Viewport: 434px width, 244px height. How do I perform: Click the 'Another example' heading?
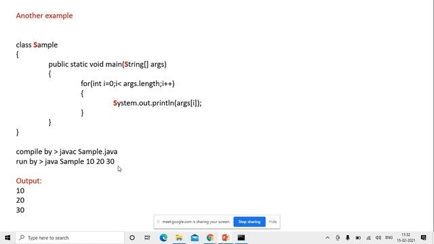44,16
